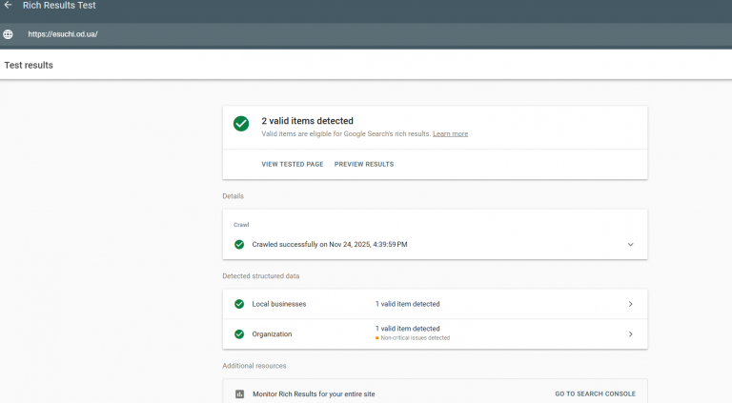
Task: Open the Local businesses arrow
Action: pos(630,304)
